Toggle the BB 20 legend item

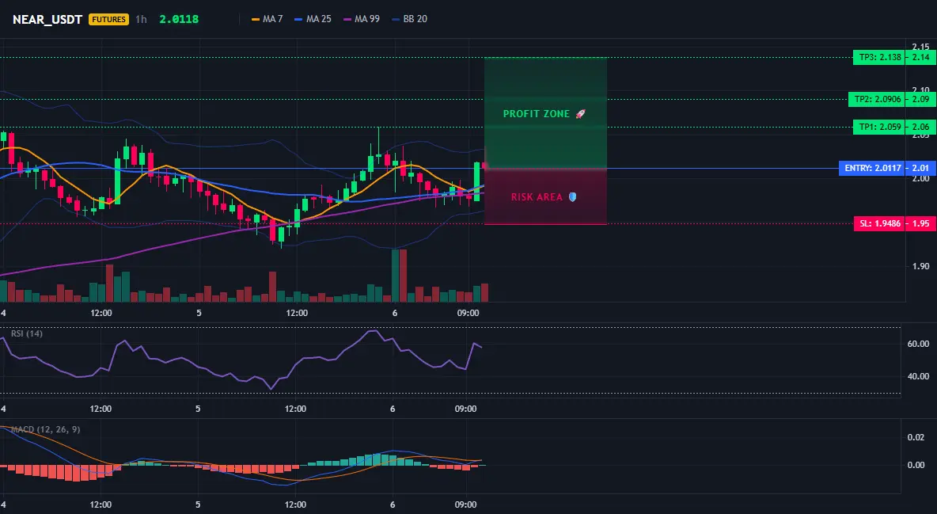point(409,19)
